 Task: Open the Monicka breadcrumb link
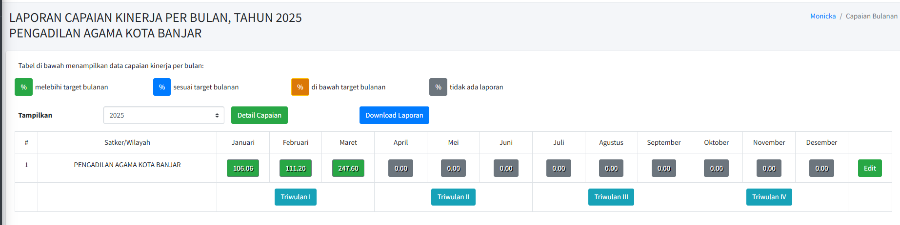(823, 16)
